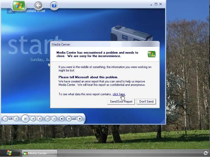Raise volume with vol plus button

click(80, 119)
